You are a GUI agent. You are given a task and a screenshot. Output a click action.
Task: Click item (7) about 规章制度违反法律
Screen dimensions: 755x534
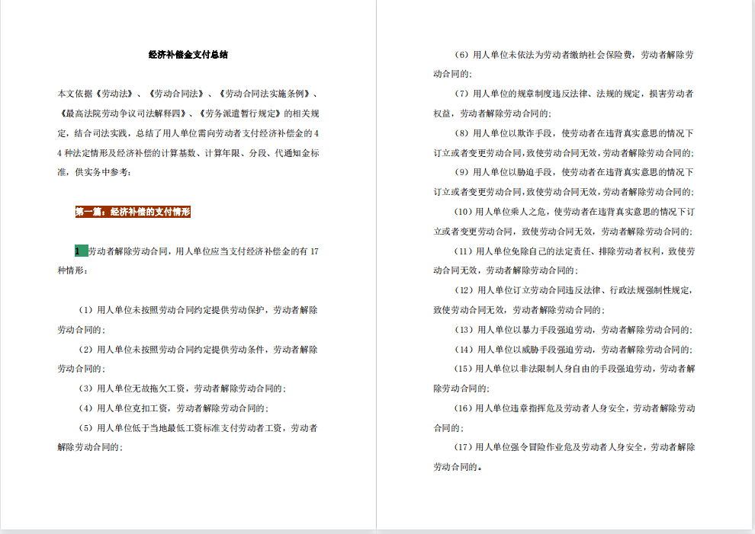(574, 94)
